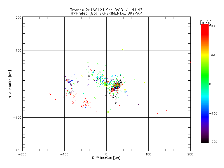
Task: Select the yellow-green X marker at bottom near -85 km south
Action: (x=108, y=112)
